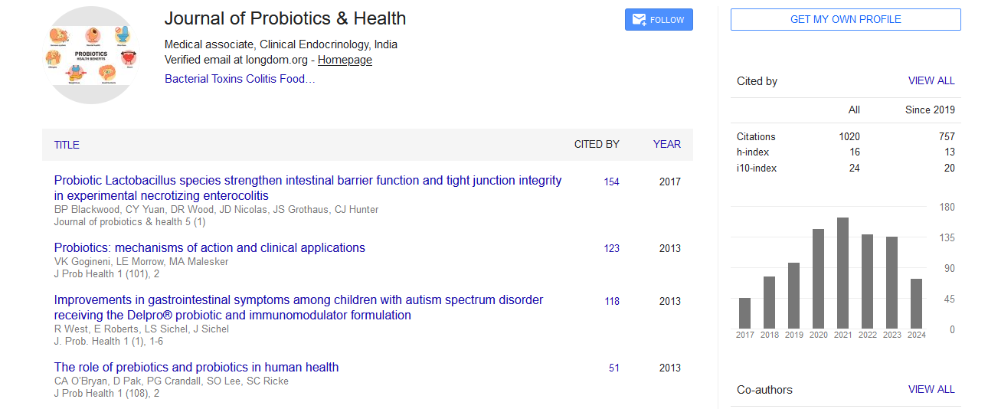Open the Bacterial Toxins Colitis Food interests link
The image size is (988, 409).
240,79
